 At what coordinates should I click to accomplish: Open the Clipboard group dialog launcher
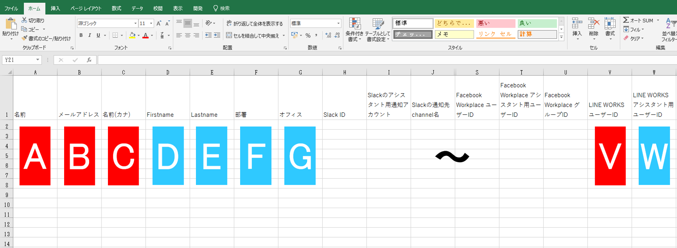tap(72, 48)
